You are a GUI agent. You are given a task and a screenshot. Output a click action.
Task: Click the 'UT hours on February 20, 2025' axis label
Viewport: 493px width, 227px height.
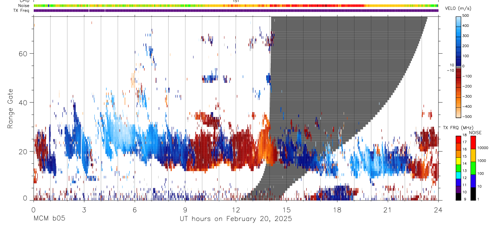click(236, 219)
